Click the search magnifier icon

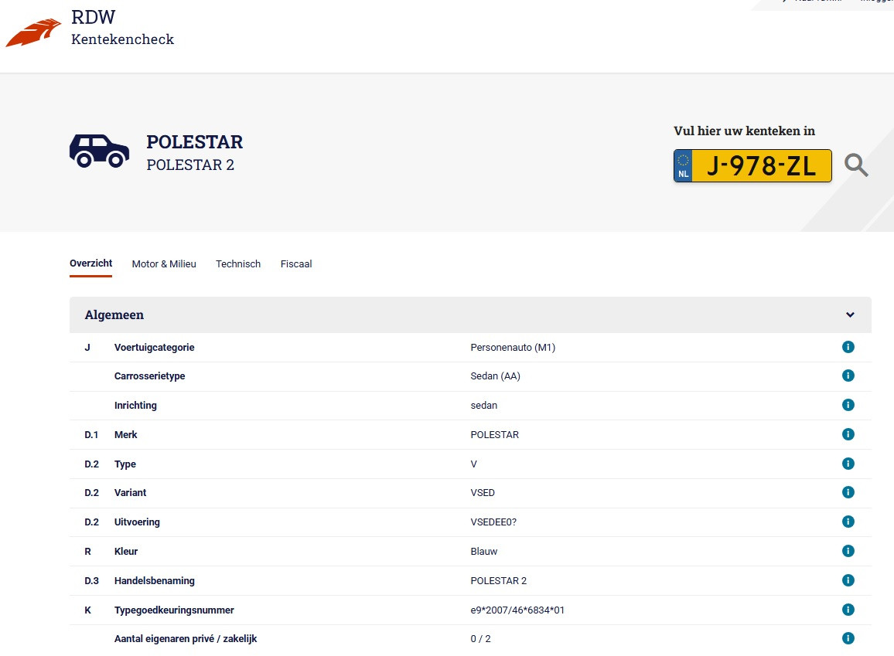click(x=856, y=165)
